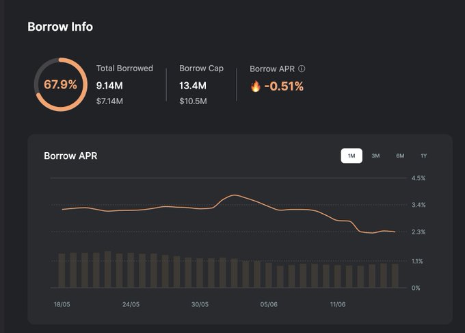The height and width of the screenshot is (333, 465).
Task: Switch chart to 3M range
Action: (375, 156)
